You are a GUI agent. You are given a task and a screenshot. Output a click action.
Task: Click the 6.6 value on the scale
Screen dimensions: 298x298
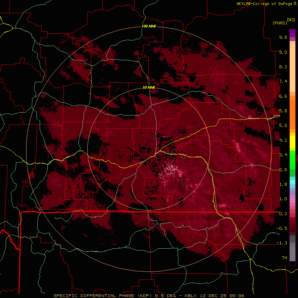tap(283, 96)
